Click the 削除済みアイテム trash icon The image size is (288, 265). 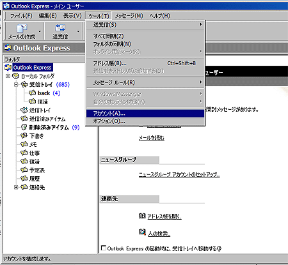pyautogui.click(x=24, y=127)
